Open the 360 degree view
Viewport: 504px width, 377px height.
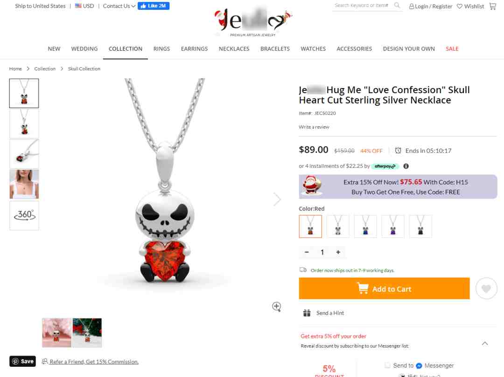click(24, 215)
